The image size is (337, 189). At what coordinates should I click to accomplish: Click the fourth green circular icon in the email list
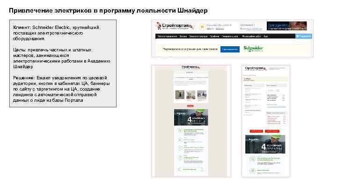point(180,158)
